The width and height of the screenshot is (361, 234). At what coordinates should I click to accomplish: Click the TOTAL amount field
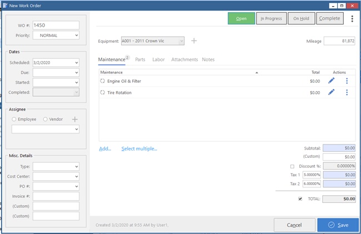339,199
